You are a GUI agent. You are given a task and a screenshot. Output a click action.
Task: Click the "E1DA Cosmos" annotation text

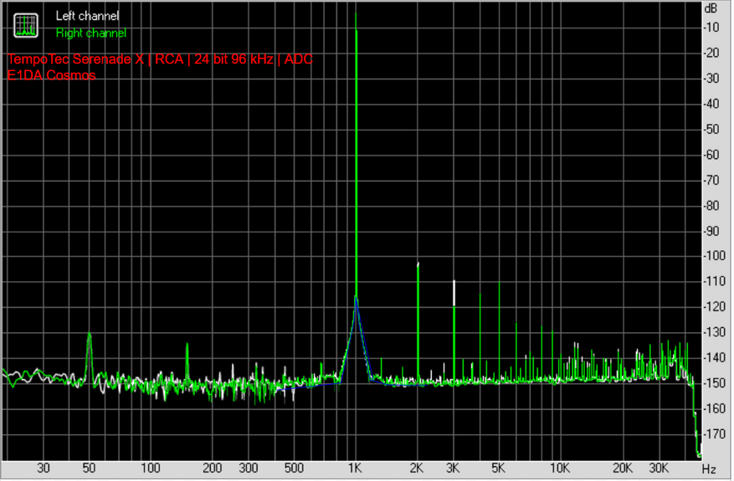(52, 75)
